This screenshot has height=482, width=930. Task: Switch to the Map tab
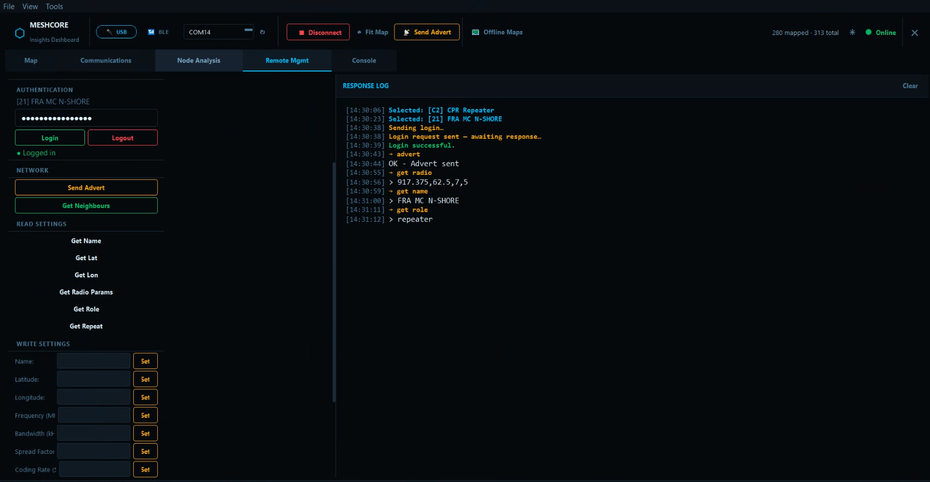[31, 60]
